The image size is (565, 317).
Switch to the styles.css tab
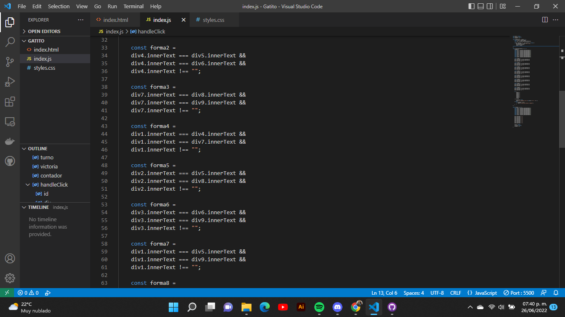coord(214,20)
